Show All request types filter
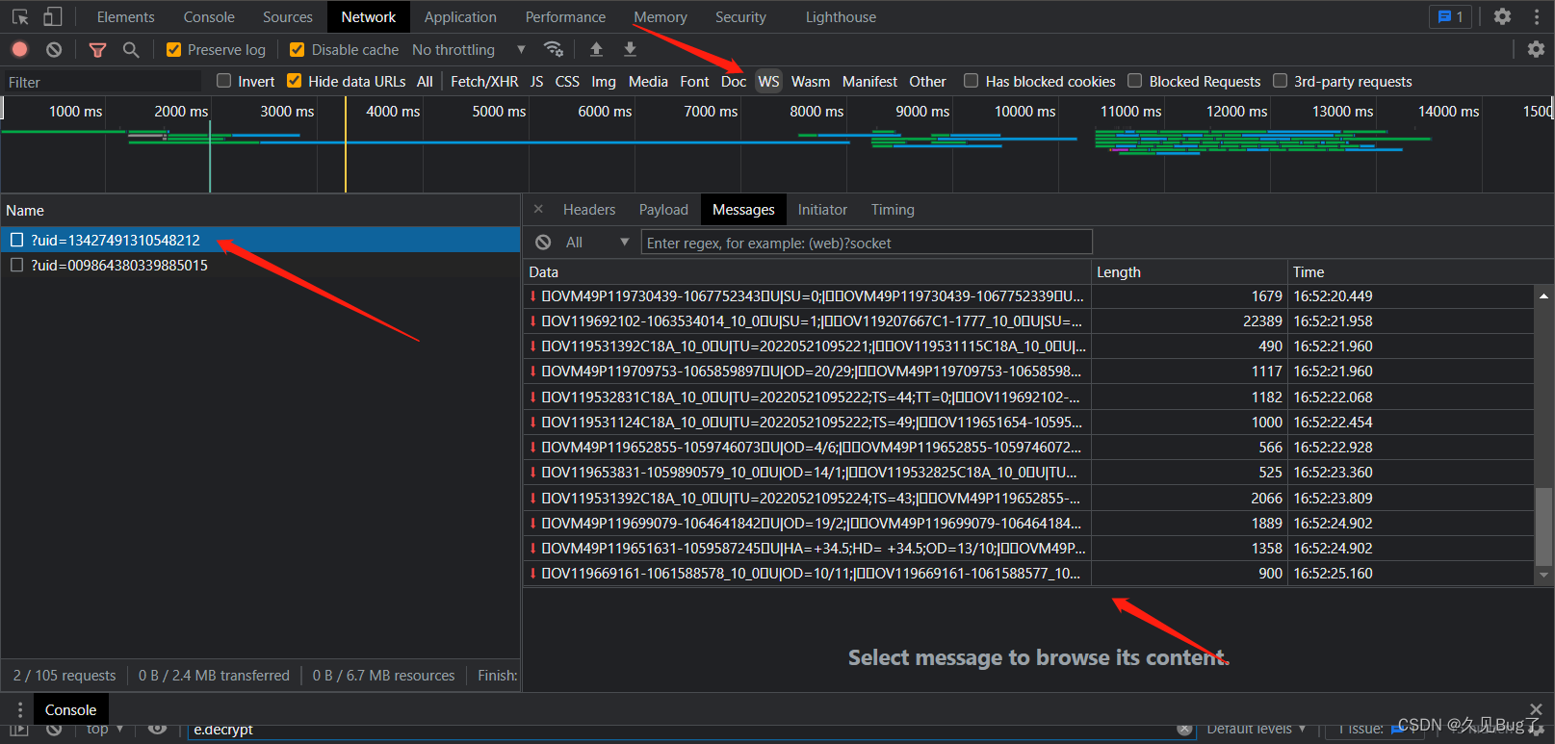Image resolution: width=1555 pixels, height=744 pixels. click(x=425, y=81)
